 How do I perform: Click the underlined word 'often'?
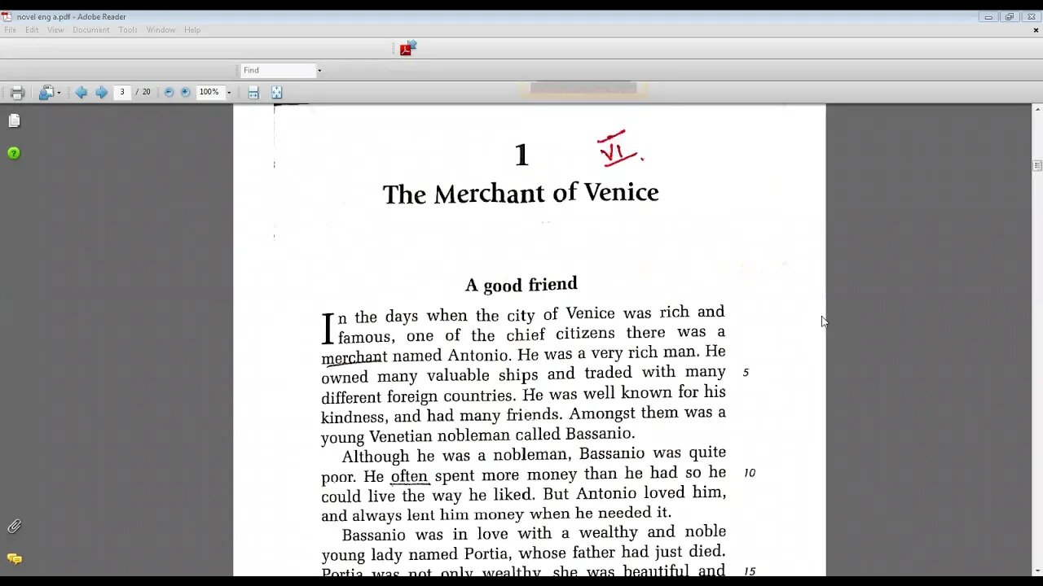[409, 477]
